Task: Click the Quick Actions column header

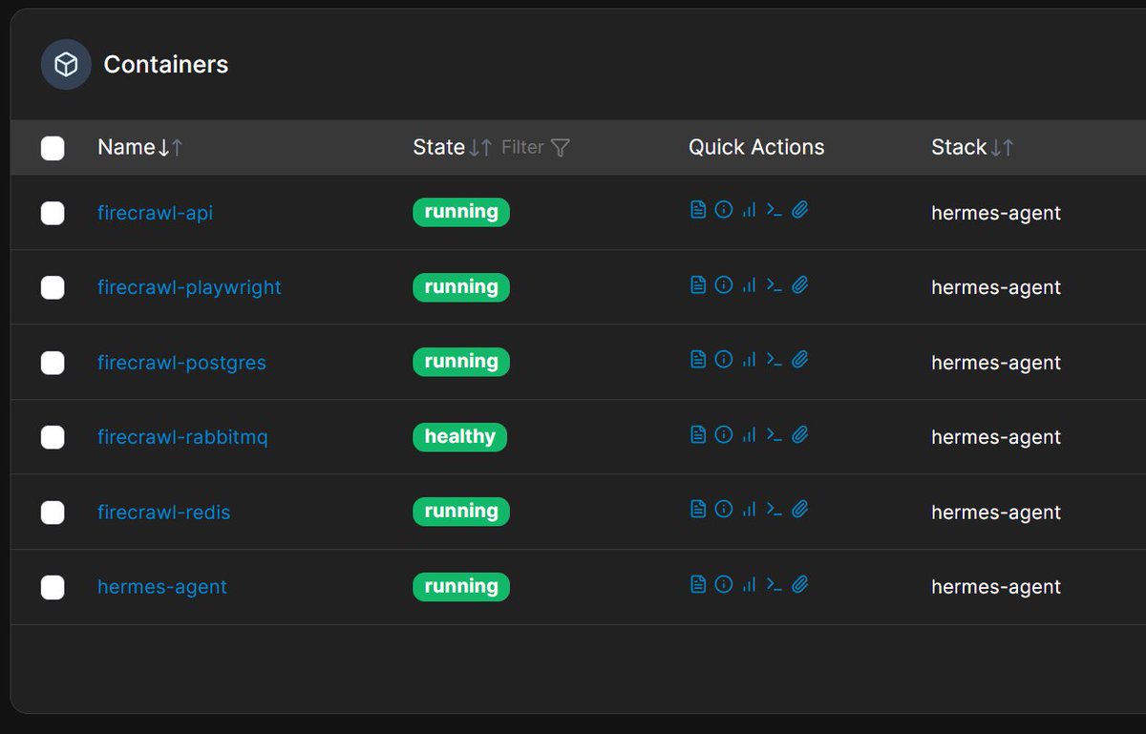Action: coord(756,147)
